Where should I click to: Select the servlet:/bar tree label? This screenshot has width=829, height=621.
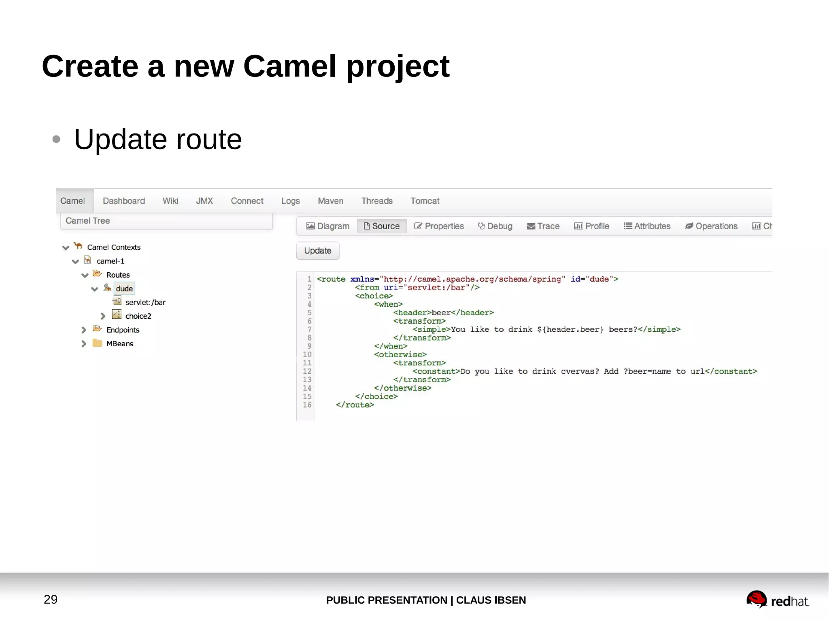145,302
